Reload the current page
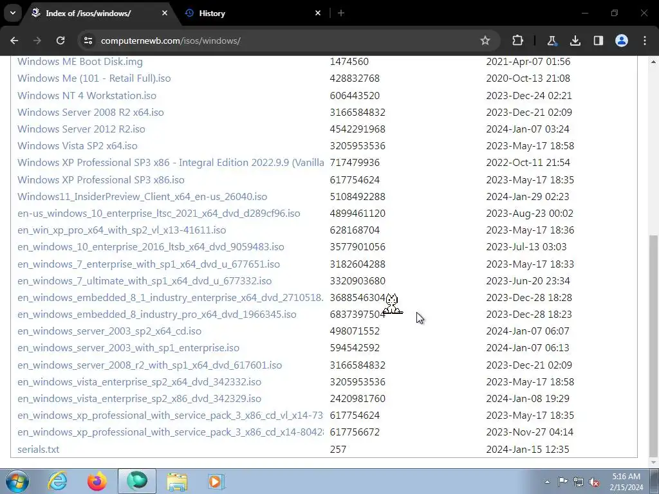The height and width of the screenshot is (494, 659). point(60,41)
